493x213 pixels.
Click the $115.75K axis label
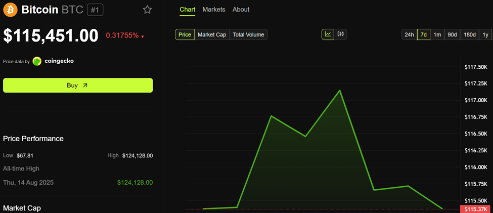[476, 184]
